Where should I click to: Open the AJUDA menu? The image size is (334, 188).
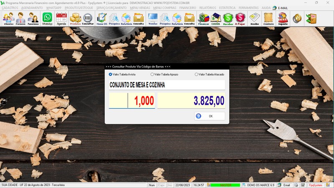click(266, 8)
